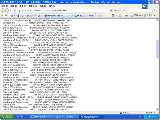
Task: Click the 'Office XP Applications:' label with colon
Action: point(14,65)
